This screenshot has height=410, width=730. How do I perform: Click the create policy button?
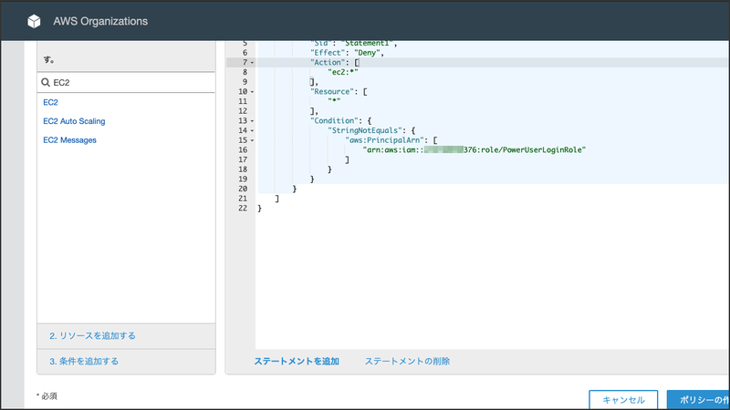698,400
